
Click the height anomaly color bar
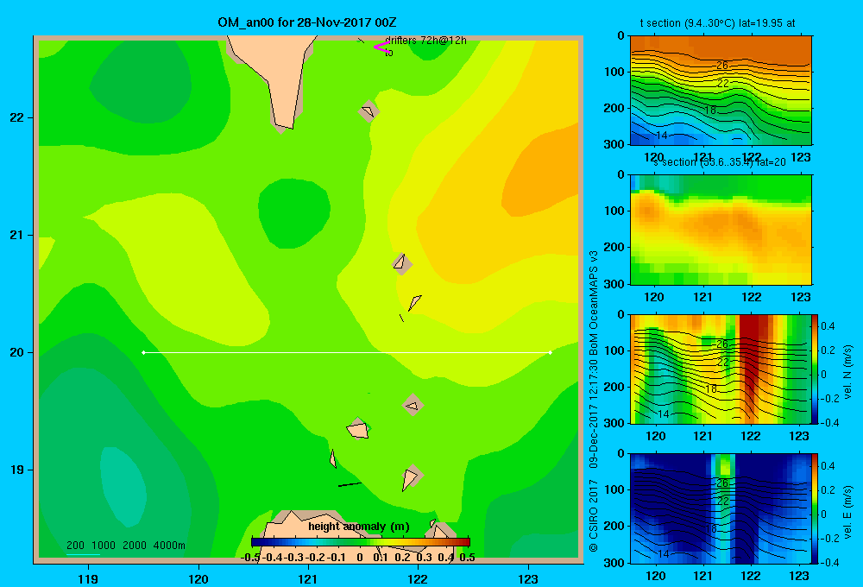(x=361, y=542)
